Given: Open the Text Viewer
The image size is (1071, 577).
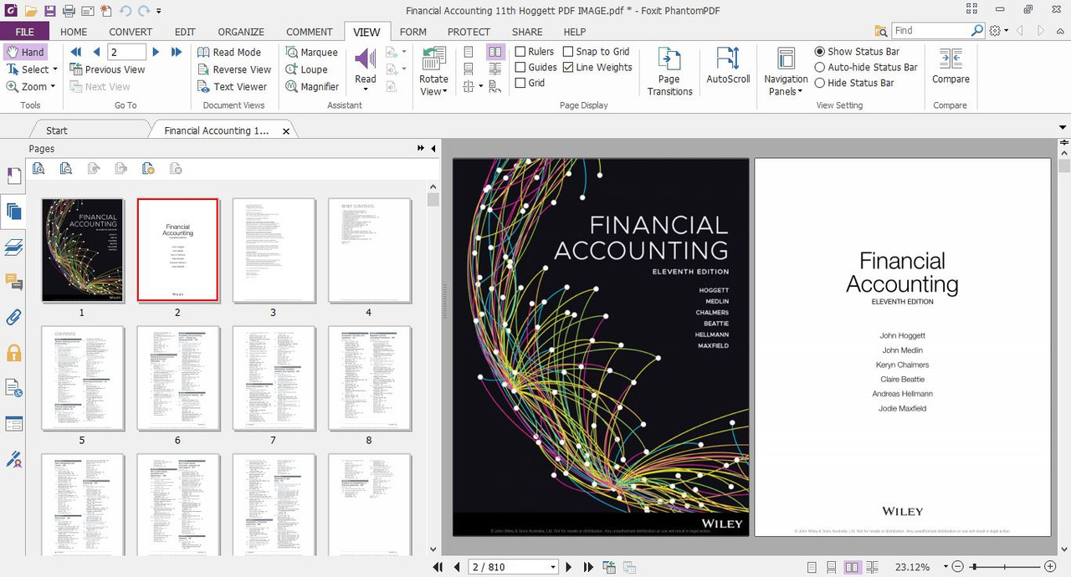Looking at the screenshot, I should [x=232, y=86].
